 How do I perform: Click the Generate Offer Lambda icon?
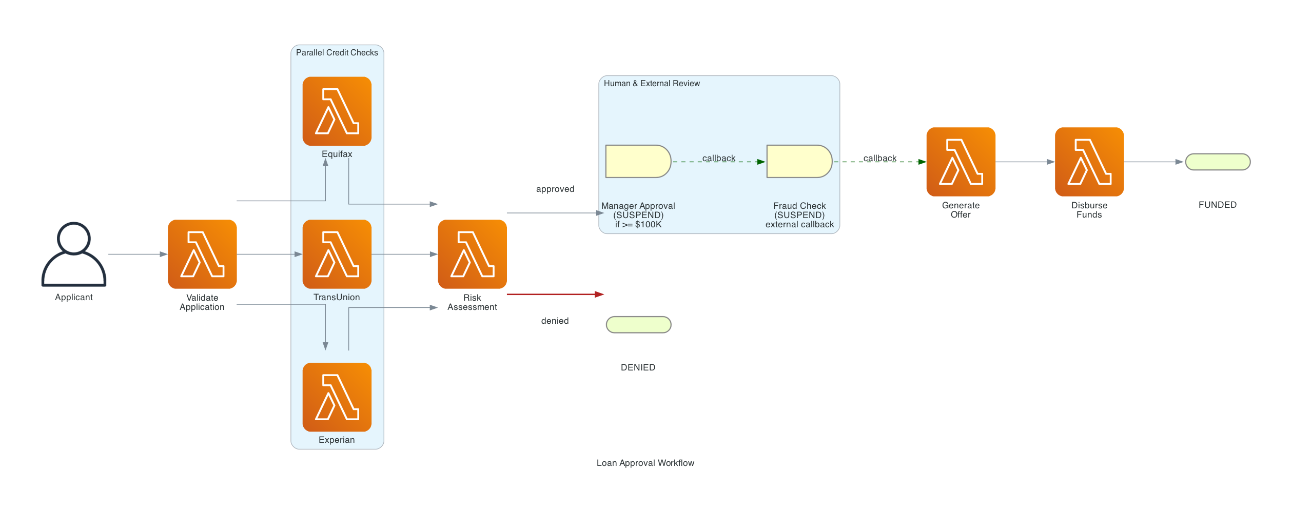click(961, 162)
